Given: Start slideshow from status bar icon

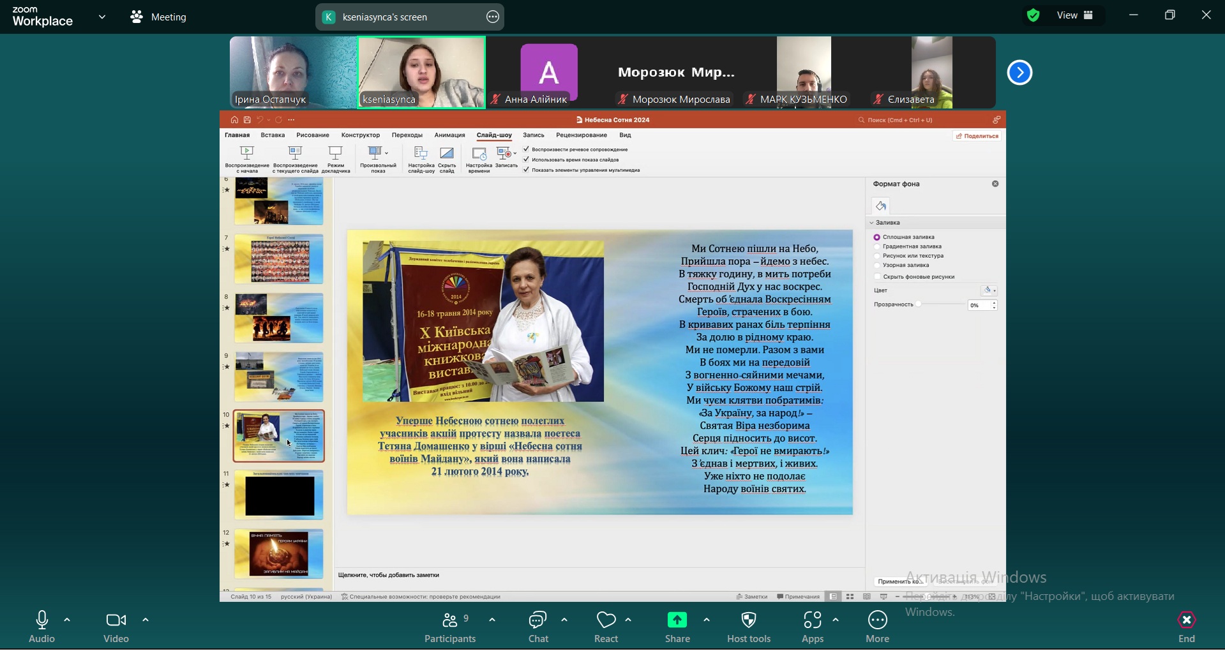Looking at the screenshot, I should point(883,598).
